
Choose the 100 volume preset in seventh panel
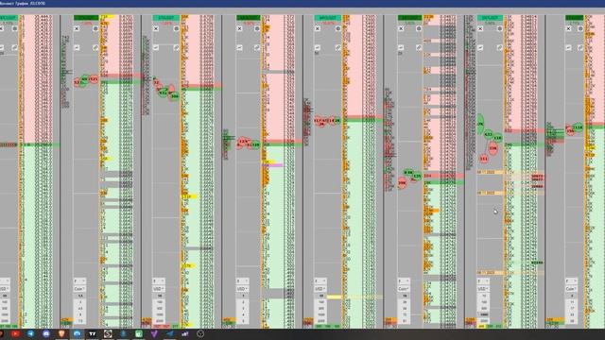(483, 302)
